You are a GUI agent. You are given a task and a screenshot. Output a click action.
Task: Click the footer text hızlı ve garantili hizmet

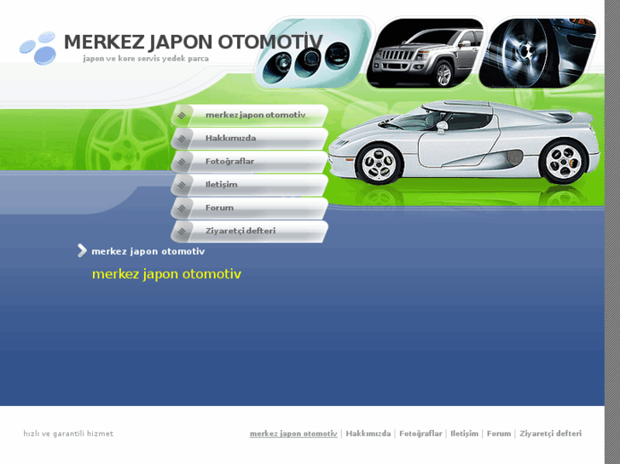68,433
